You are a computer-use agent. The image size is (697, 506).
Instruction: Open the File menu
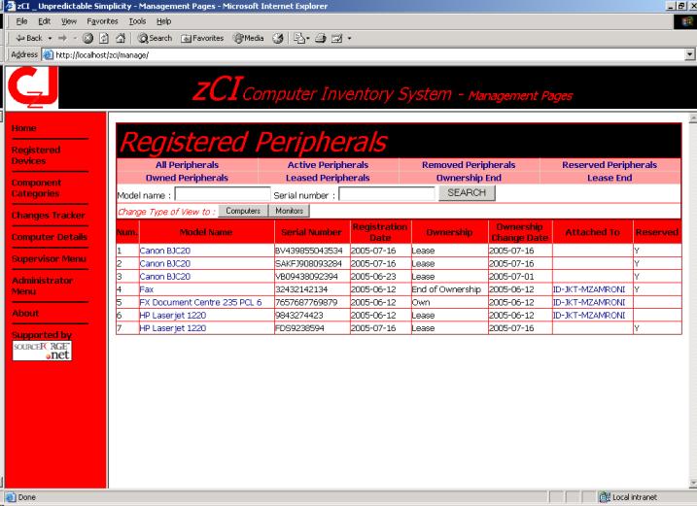click(21, 21)
